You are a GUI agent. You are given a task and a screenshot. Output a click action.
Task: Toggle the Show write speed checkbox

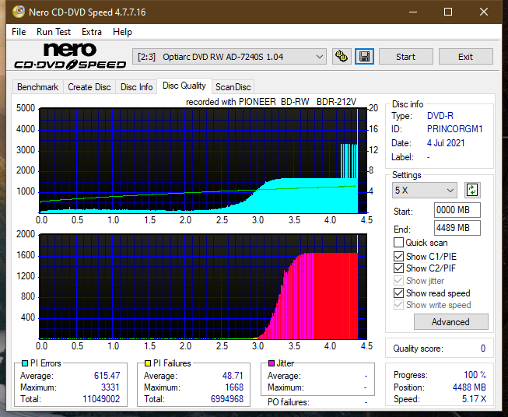click(x=398, y=305)
